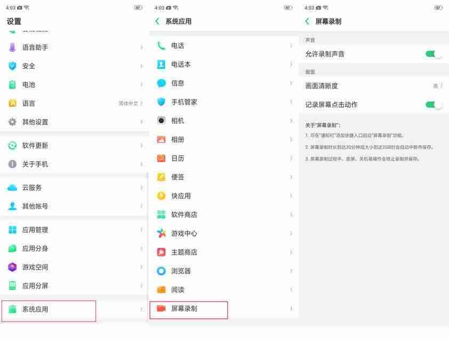Expand the 屏幕录制 row chevron
449x341 pixels.
tap(291, 308)
